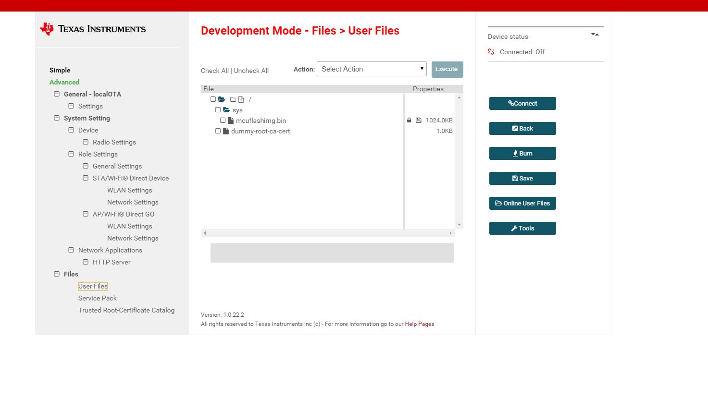Open User Files page in sidebar
The image size is (708, 396).
[93, 286]
